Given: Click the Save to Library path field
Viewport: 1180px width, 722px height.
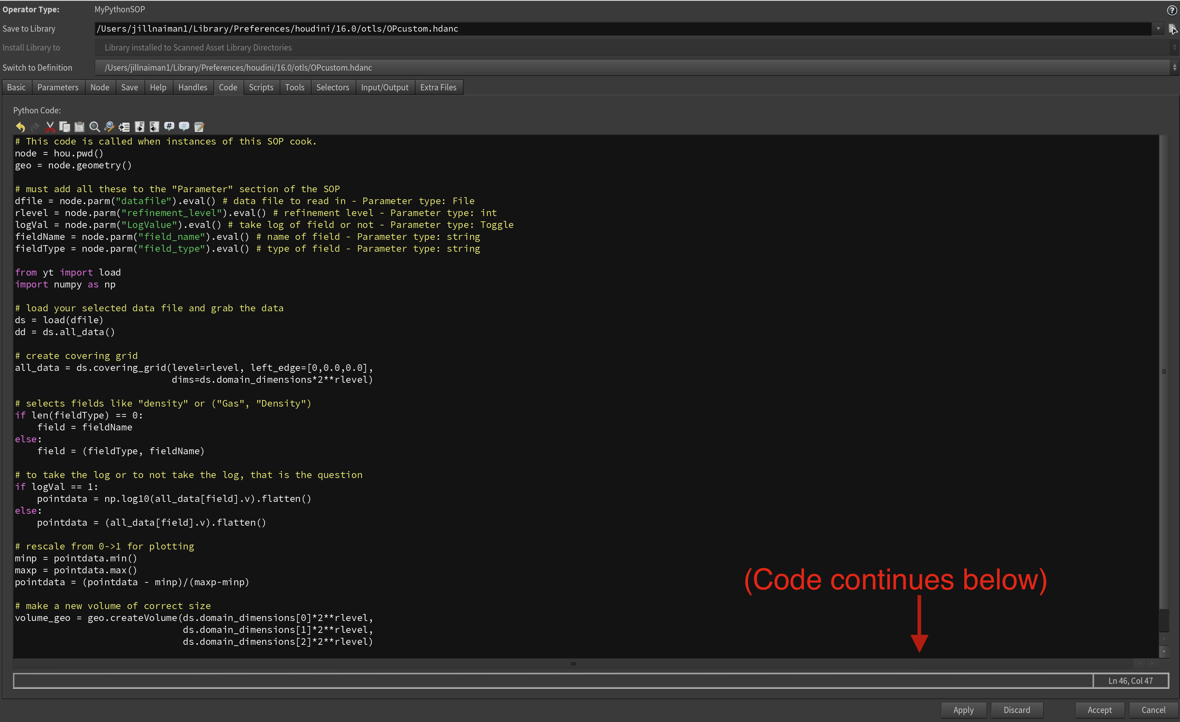Looking at the screenshot, I should point(622,29).
